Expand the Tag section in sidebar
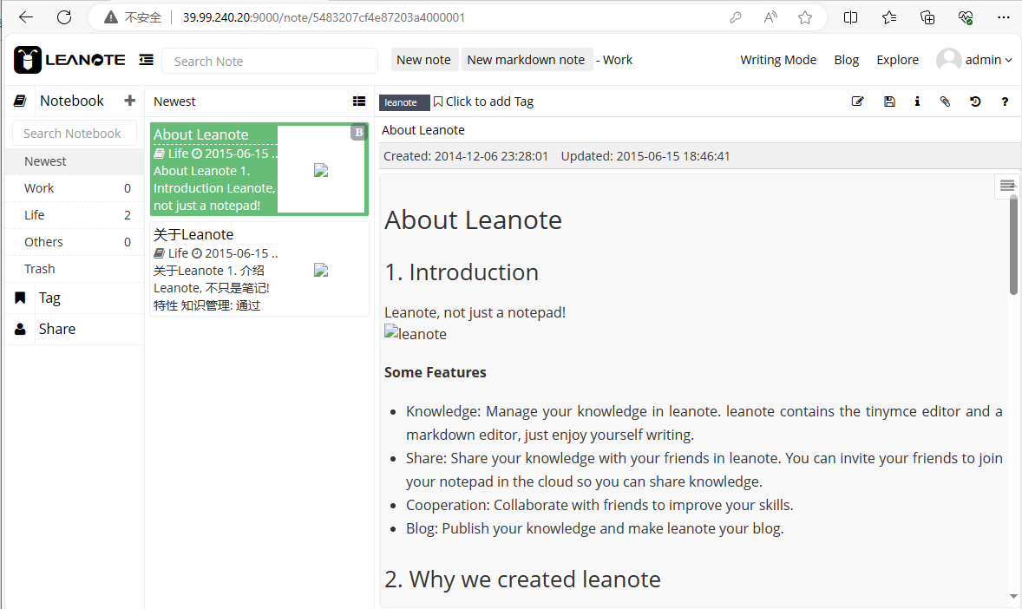Screen dimensions: 1022x609 49,298
